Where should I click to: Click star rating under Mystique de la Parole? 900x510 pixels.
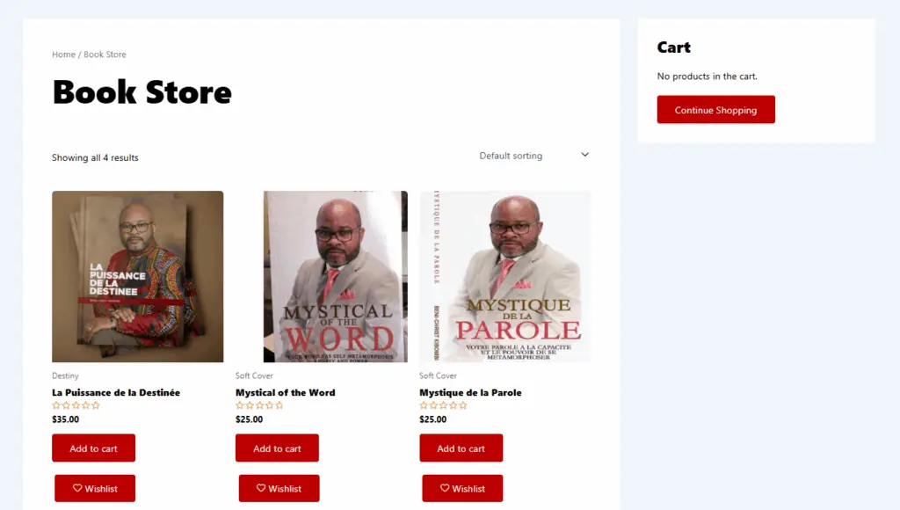pos(443,405)
